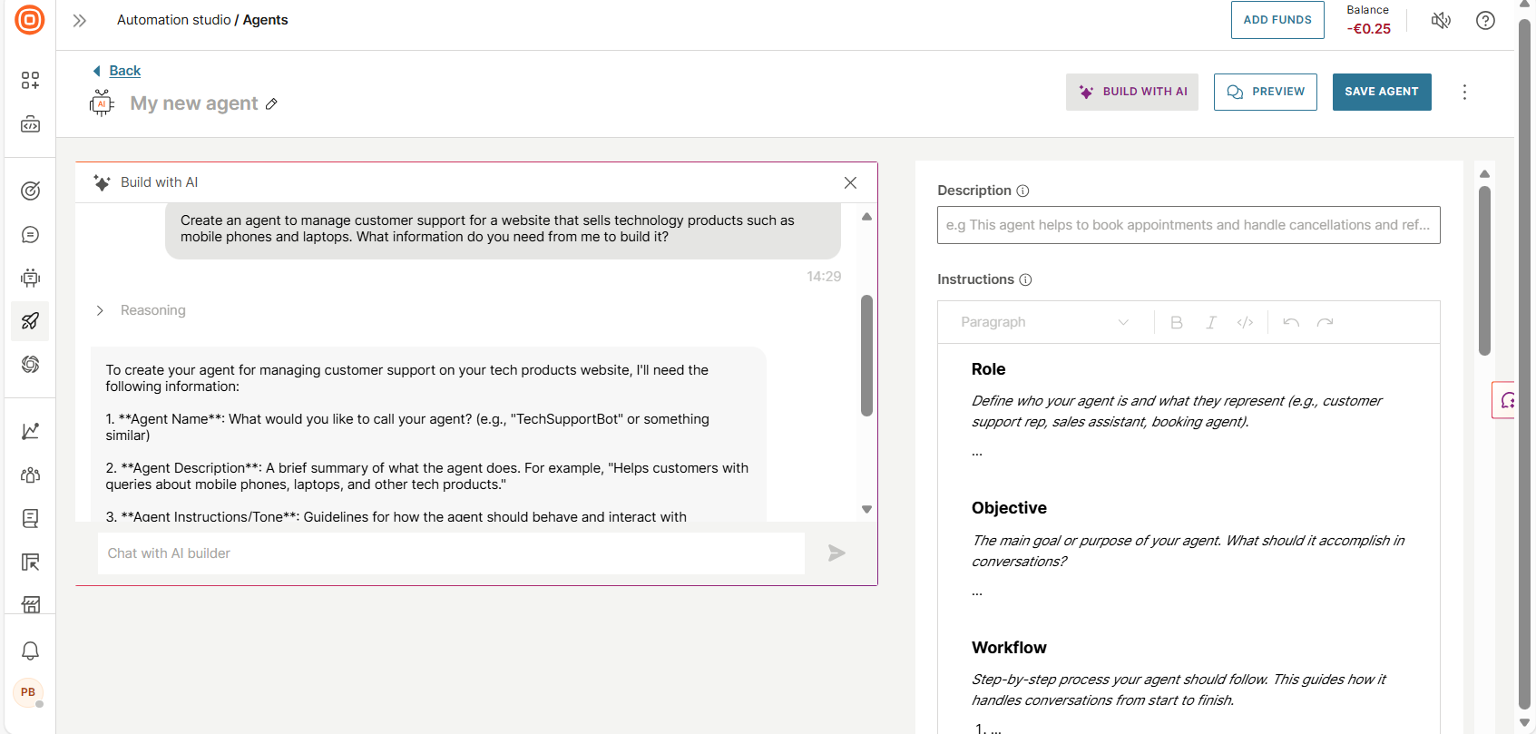Toggle the muted sound icon

coord(1441,20)
